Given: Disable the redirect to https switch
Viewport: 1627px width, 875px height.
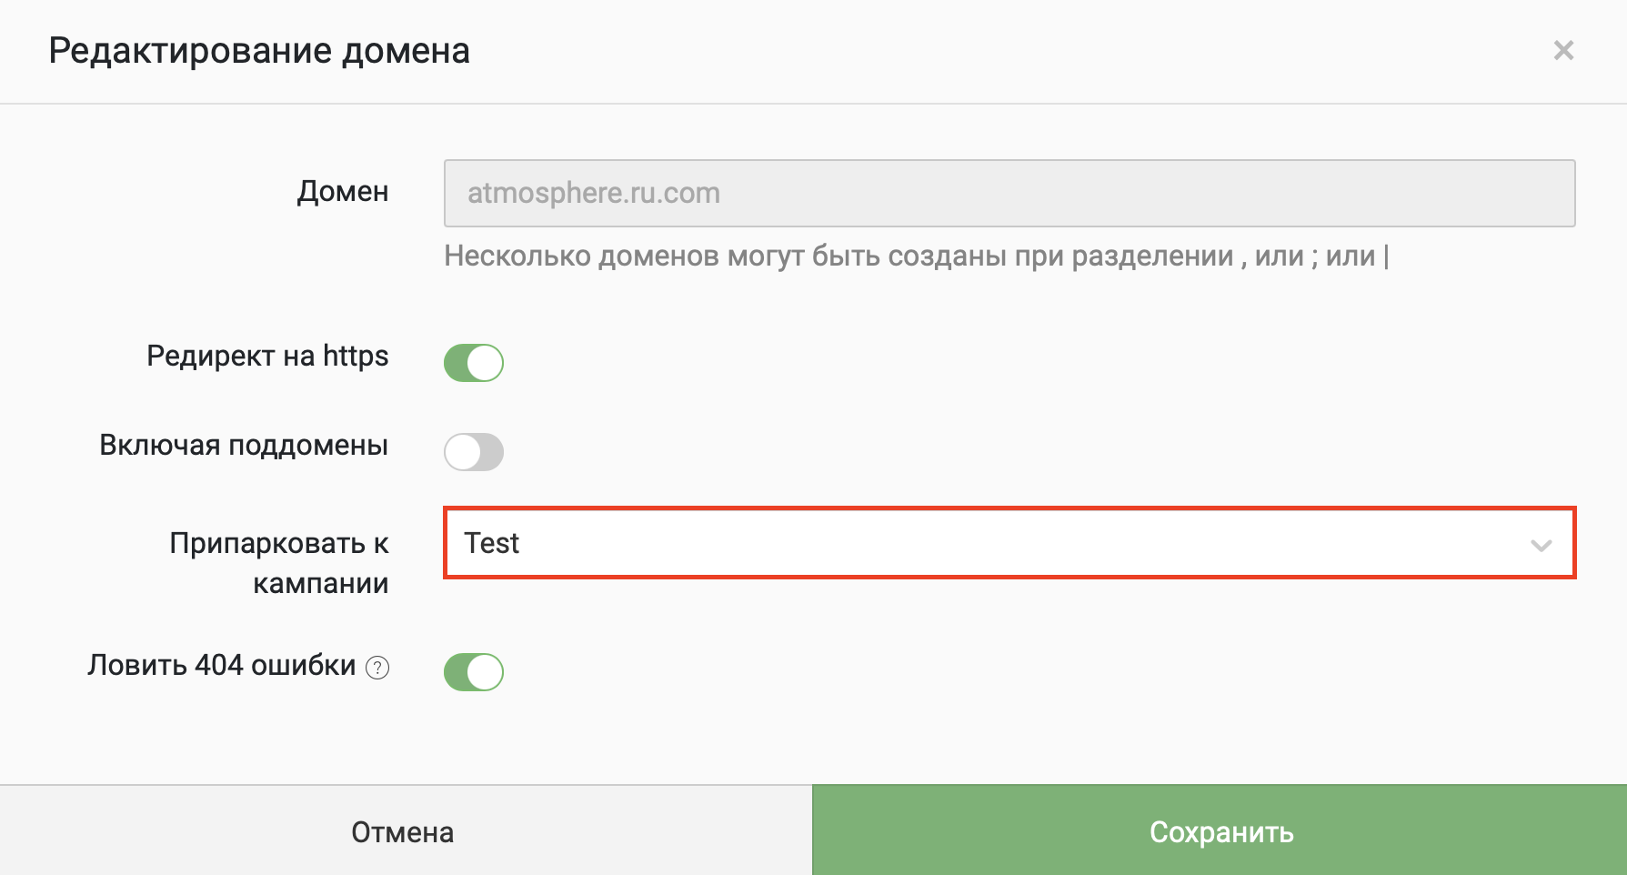Looking at the screenshot, I should point(474,363).
